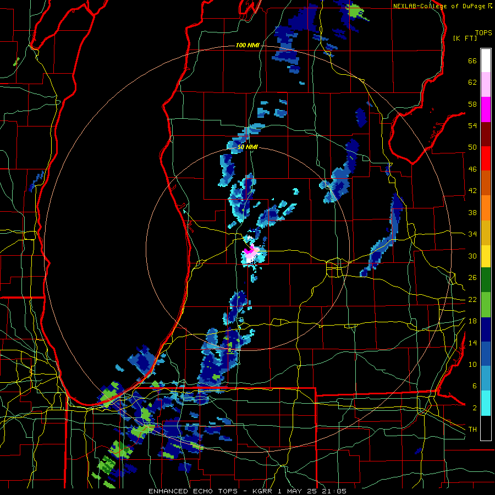Screen dimensions: 495x495
Task: Click the '50' legend value
Action: [472, 147]
